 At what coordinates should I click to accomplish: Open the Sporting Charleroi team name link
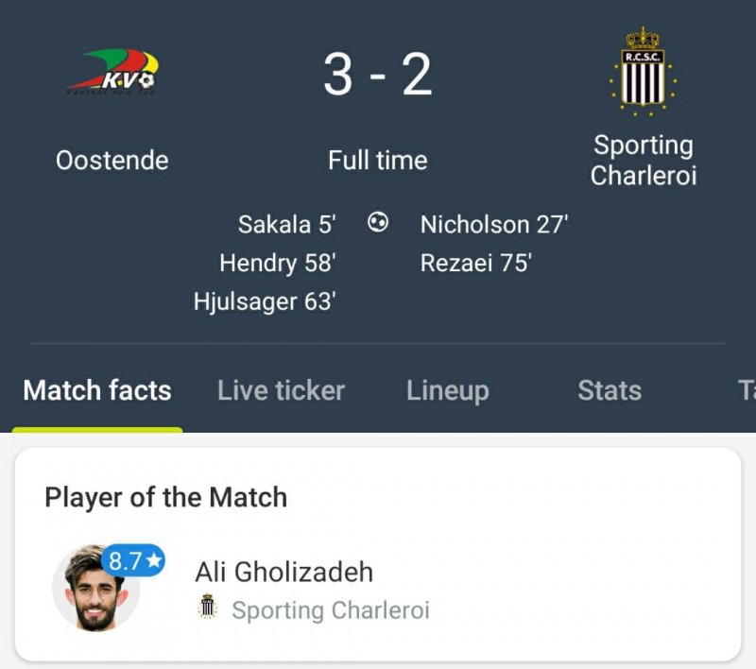(x=643, y=160)
